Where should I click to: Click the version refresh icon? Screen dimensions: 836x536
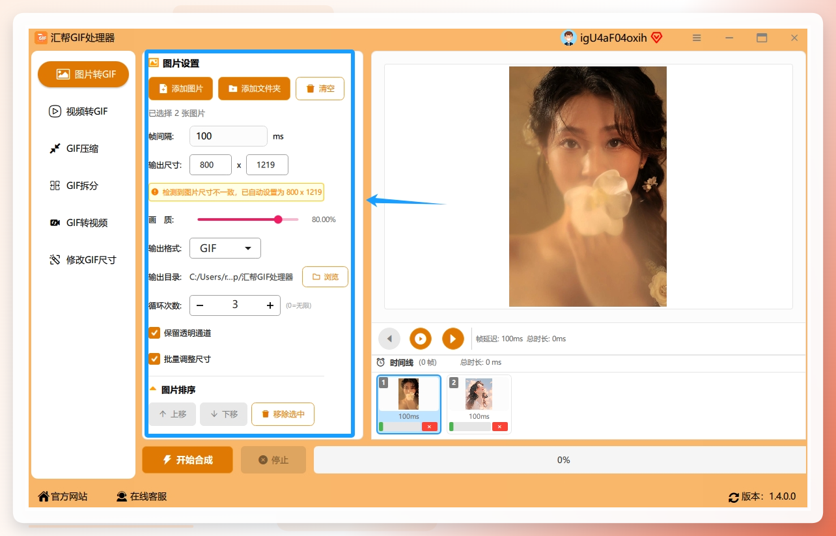pos(734,497)
